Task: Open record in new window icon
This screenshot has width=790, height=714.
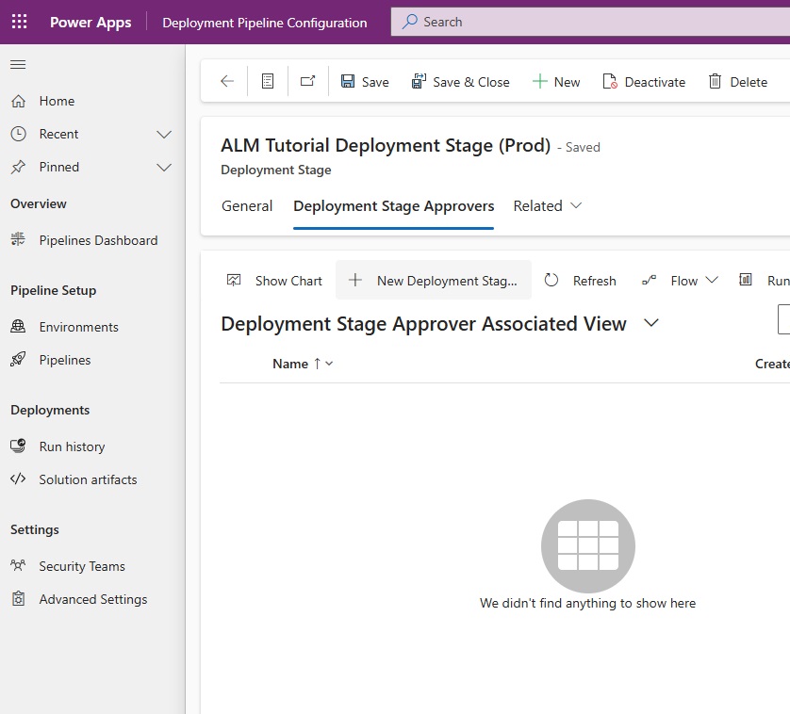Action: [x=308, y=81]
